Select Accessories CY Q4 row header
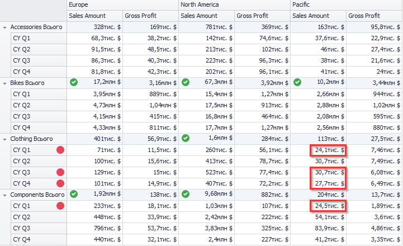403x246 pixels. click(39, 72)
